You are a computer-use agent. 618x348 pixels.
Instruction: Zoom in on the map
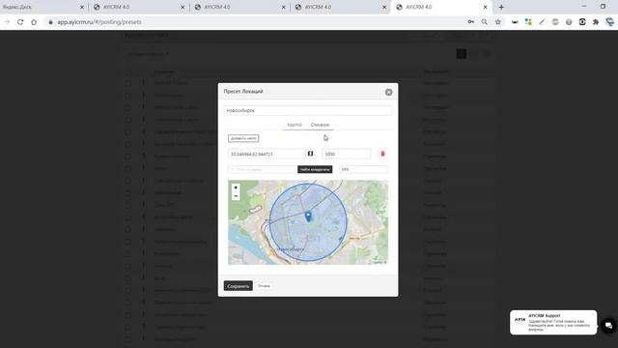(236, 188)
